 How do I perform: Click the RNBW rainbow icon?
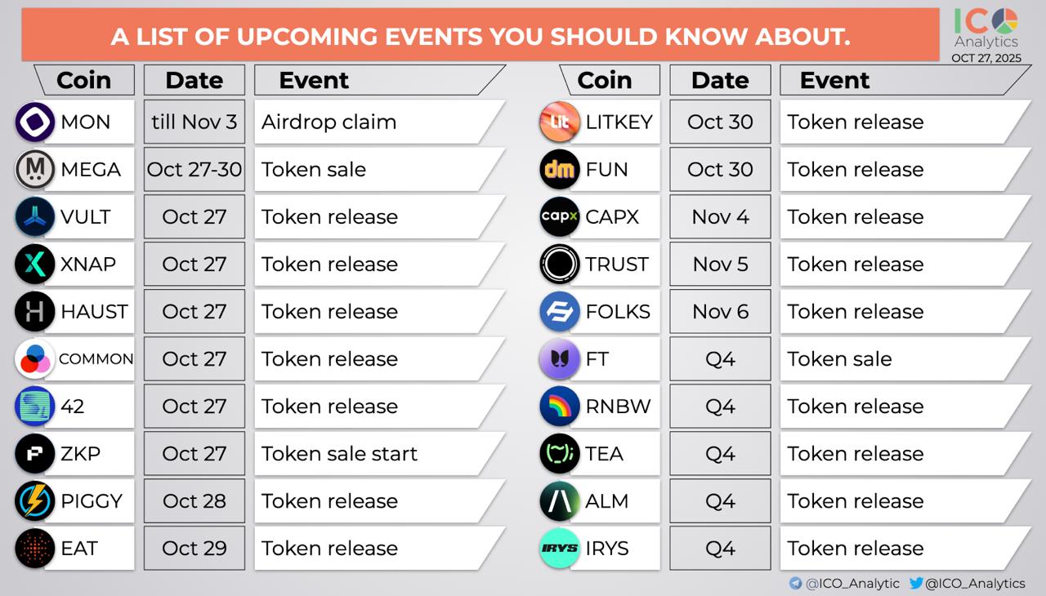(x=560, y=407)
